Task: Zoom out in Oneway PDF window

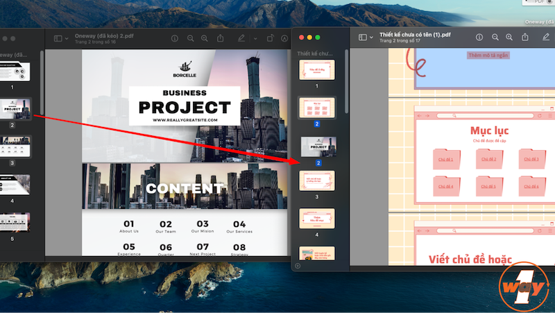Action: click(x=190, y=38)
